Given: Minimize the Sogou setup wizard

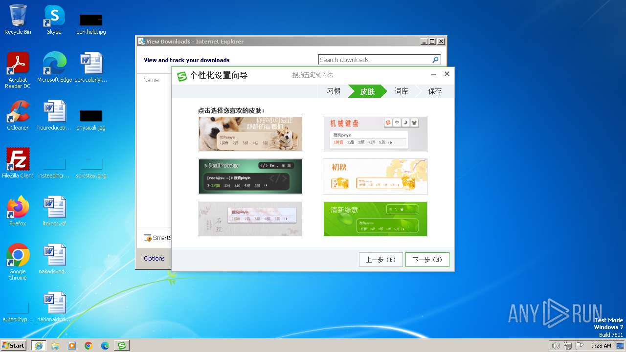Looking at the screenshot, I should click(434, 74).
